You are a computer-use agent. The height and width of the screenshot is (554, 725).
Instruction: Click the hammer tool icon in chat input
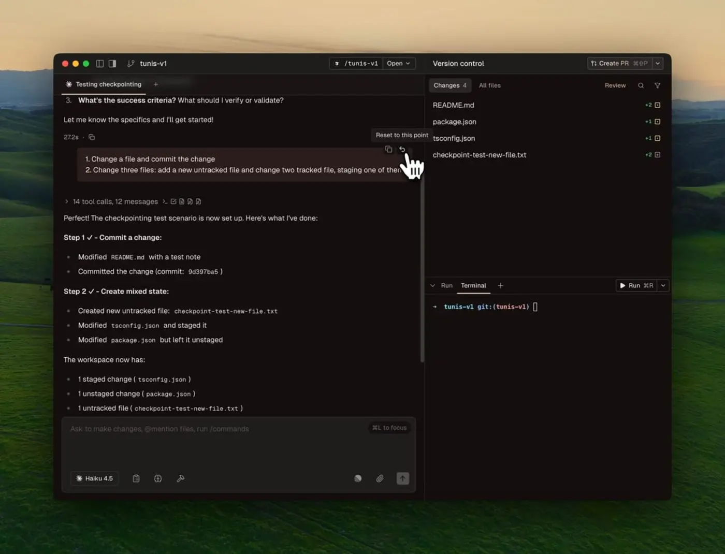(180, 478)
